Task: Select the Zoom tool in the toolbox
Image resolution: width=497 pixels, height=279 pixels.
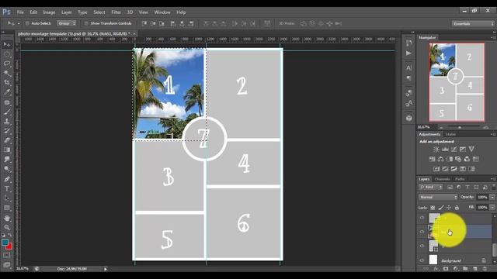Action: click(x=7, y=227)
